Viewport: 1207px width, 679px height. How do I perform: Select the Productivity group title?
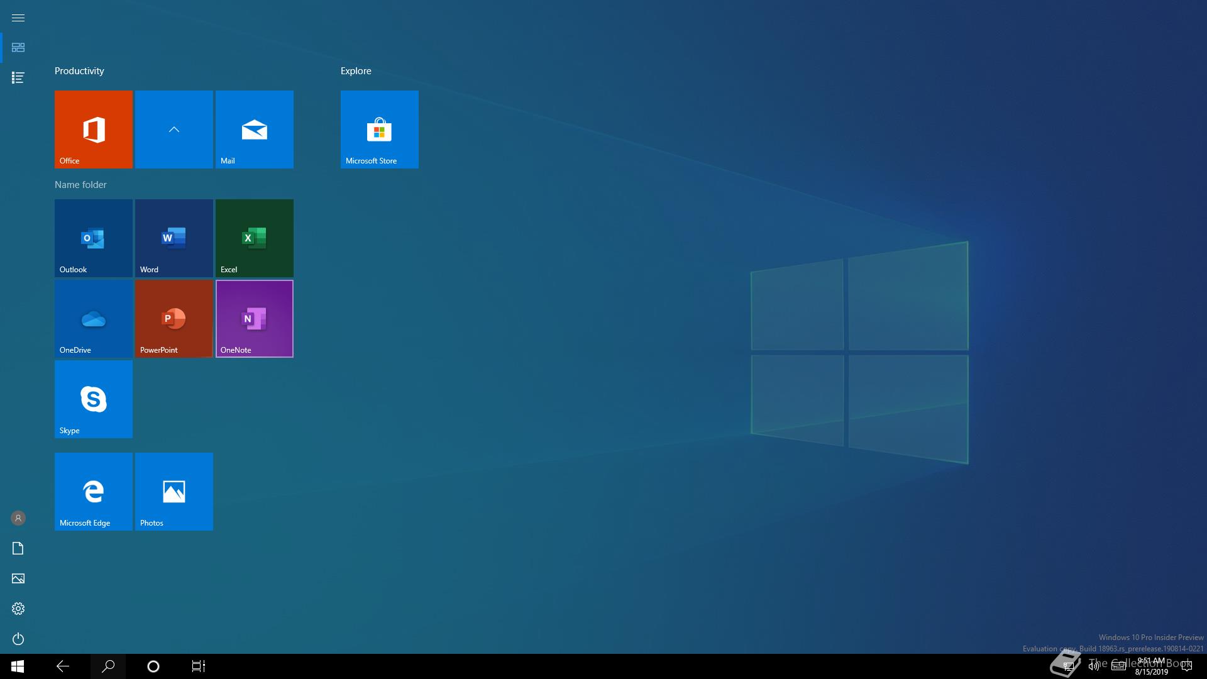(x=79, y=71)
